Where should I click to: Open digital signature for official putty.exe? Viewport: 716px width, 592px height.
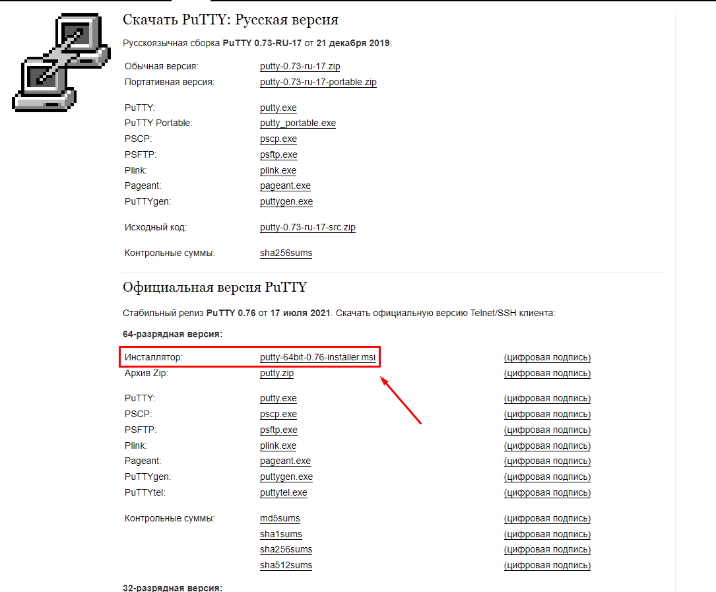coord(547,399)
